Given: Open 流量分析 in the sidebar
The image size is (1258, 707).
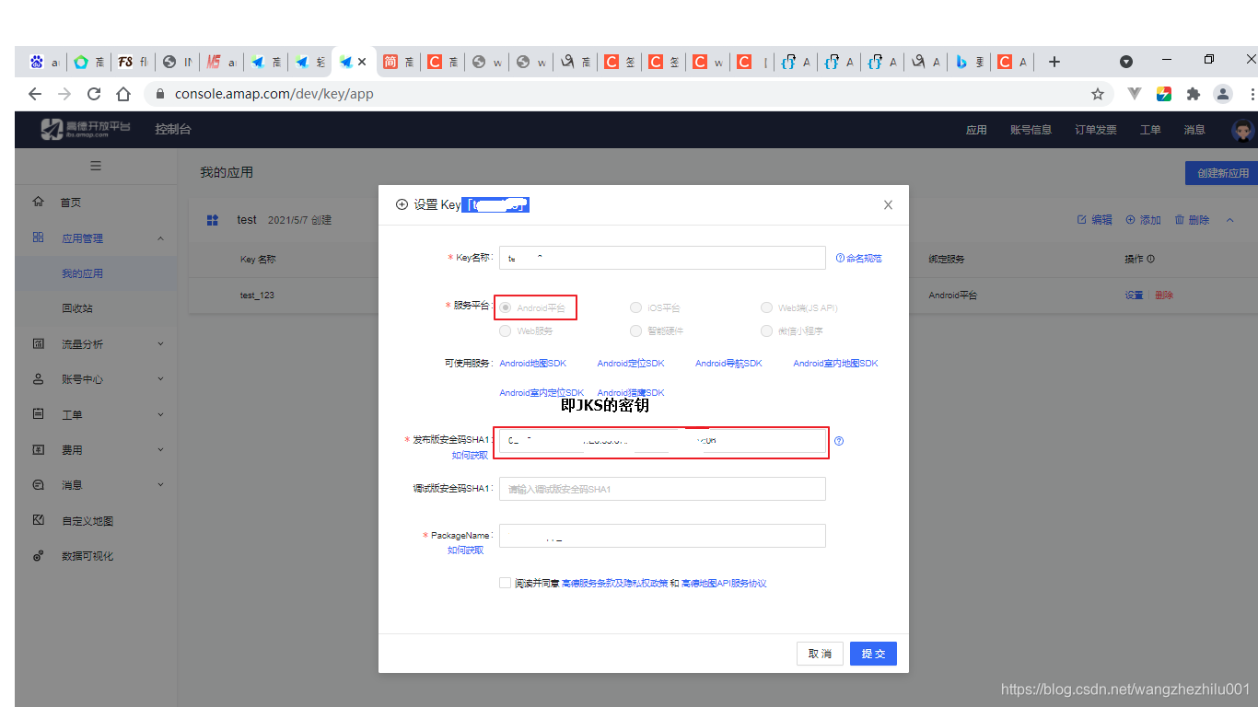Looking at the screenshot, I should click(x=37, y=343).
